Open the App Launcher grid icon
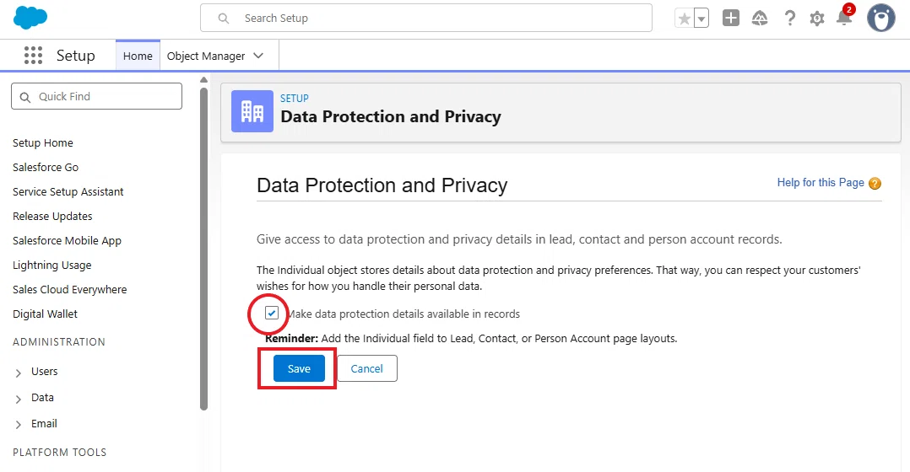Image resolution: width=910 pixels, height=472 pixels. pyautogui.click(x=33, y=56)
